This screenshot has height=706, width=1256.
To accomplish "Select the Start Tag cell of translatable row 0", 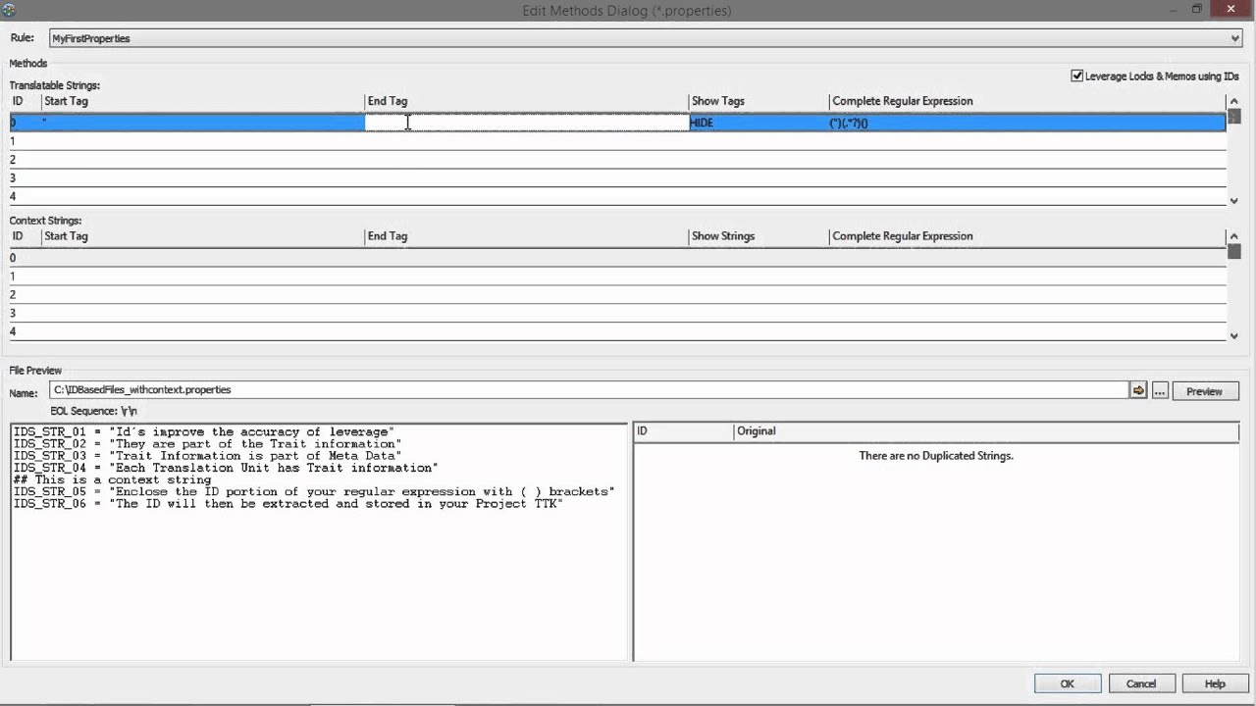I will click(202, 123).
